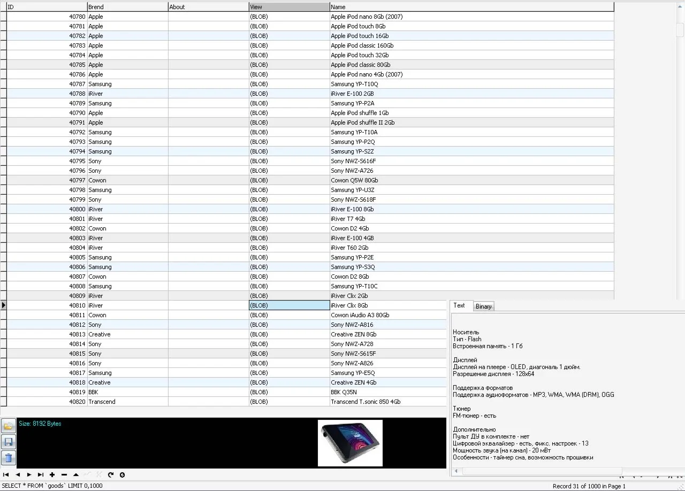Insert a new record with the plus icon
This screenshot has width=685, height=491.
coord(51,474)
